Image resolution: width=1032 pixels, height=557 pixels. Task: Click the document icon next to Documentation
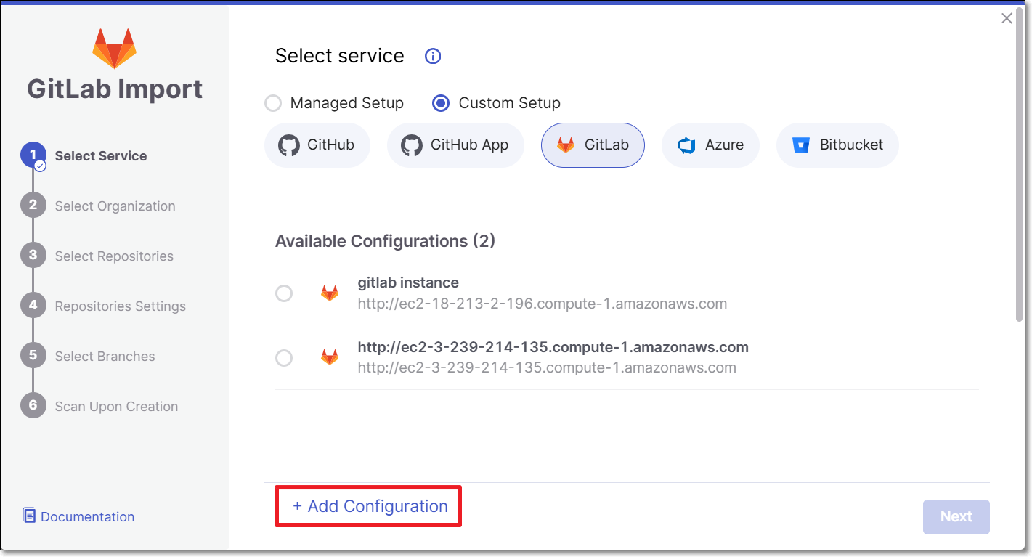point(29,516)
